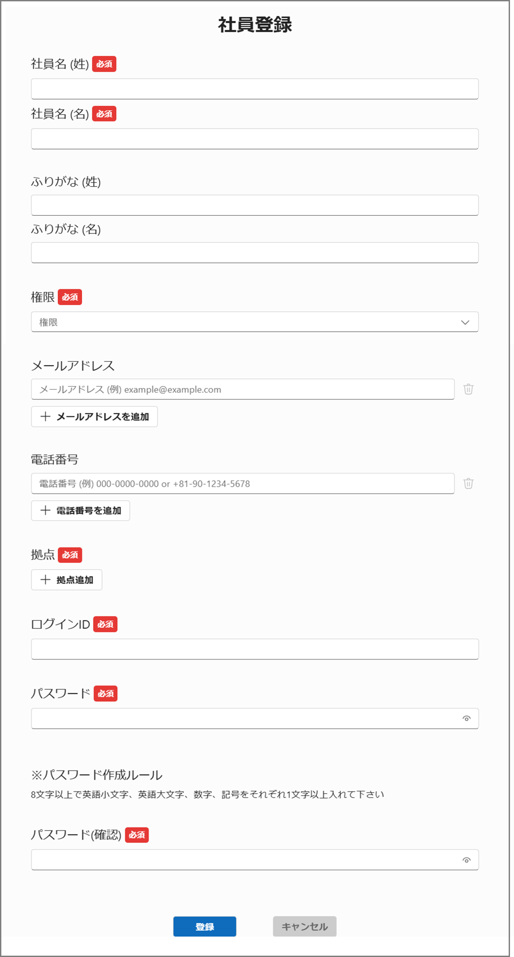Click the キャンセル button
514x957 pixels.
pos(304,926)
